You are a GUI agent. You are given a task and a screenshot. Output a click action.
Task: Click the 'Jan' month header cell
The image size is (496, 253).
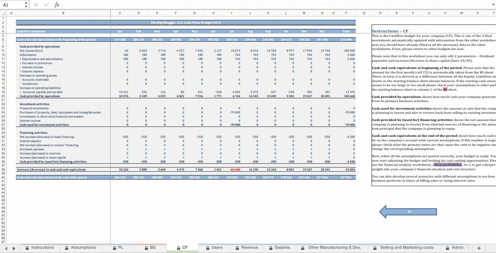coord(120,31)
